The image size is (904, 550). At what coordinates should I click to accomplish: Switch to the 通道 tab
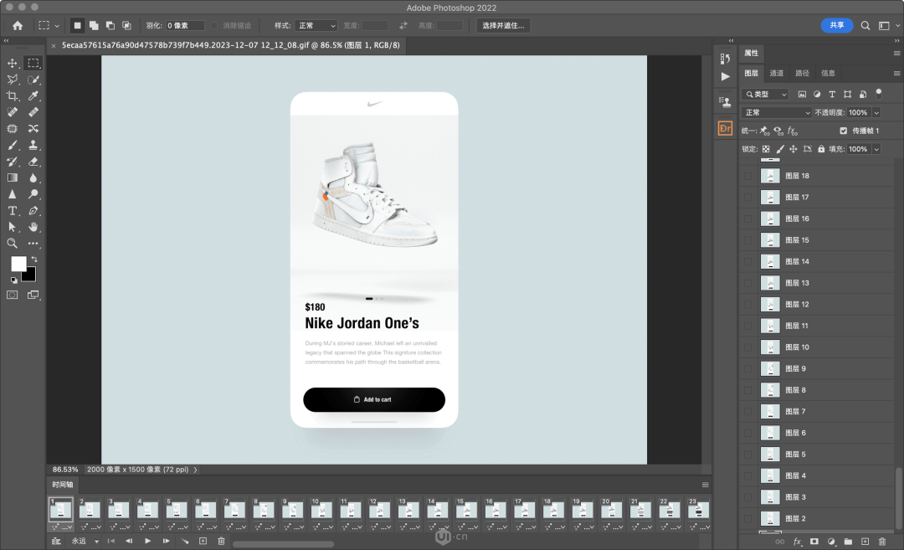[x=777, y=73]
